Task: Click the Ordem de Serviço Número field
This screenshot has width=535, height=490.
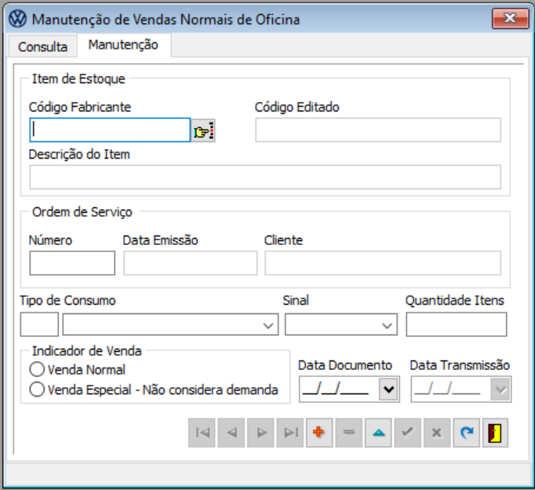Action: point(72,263)
